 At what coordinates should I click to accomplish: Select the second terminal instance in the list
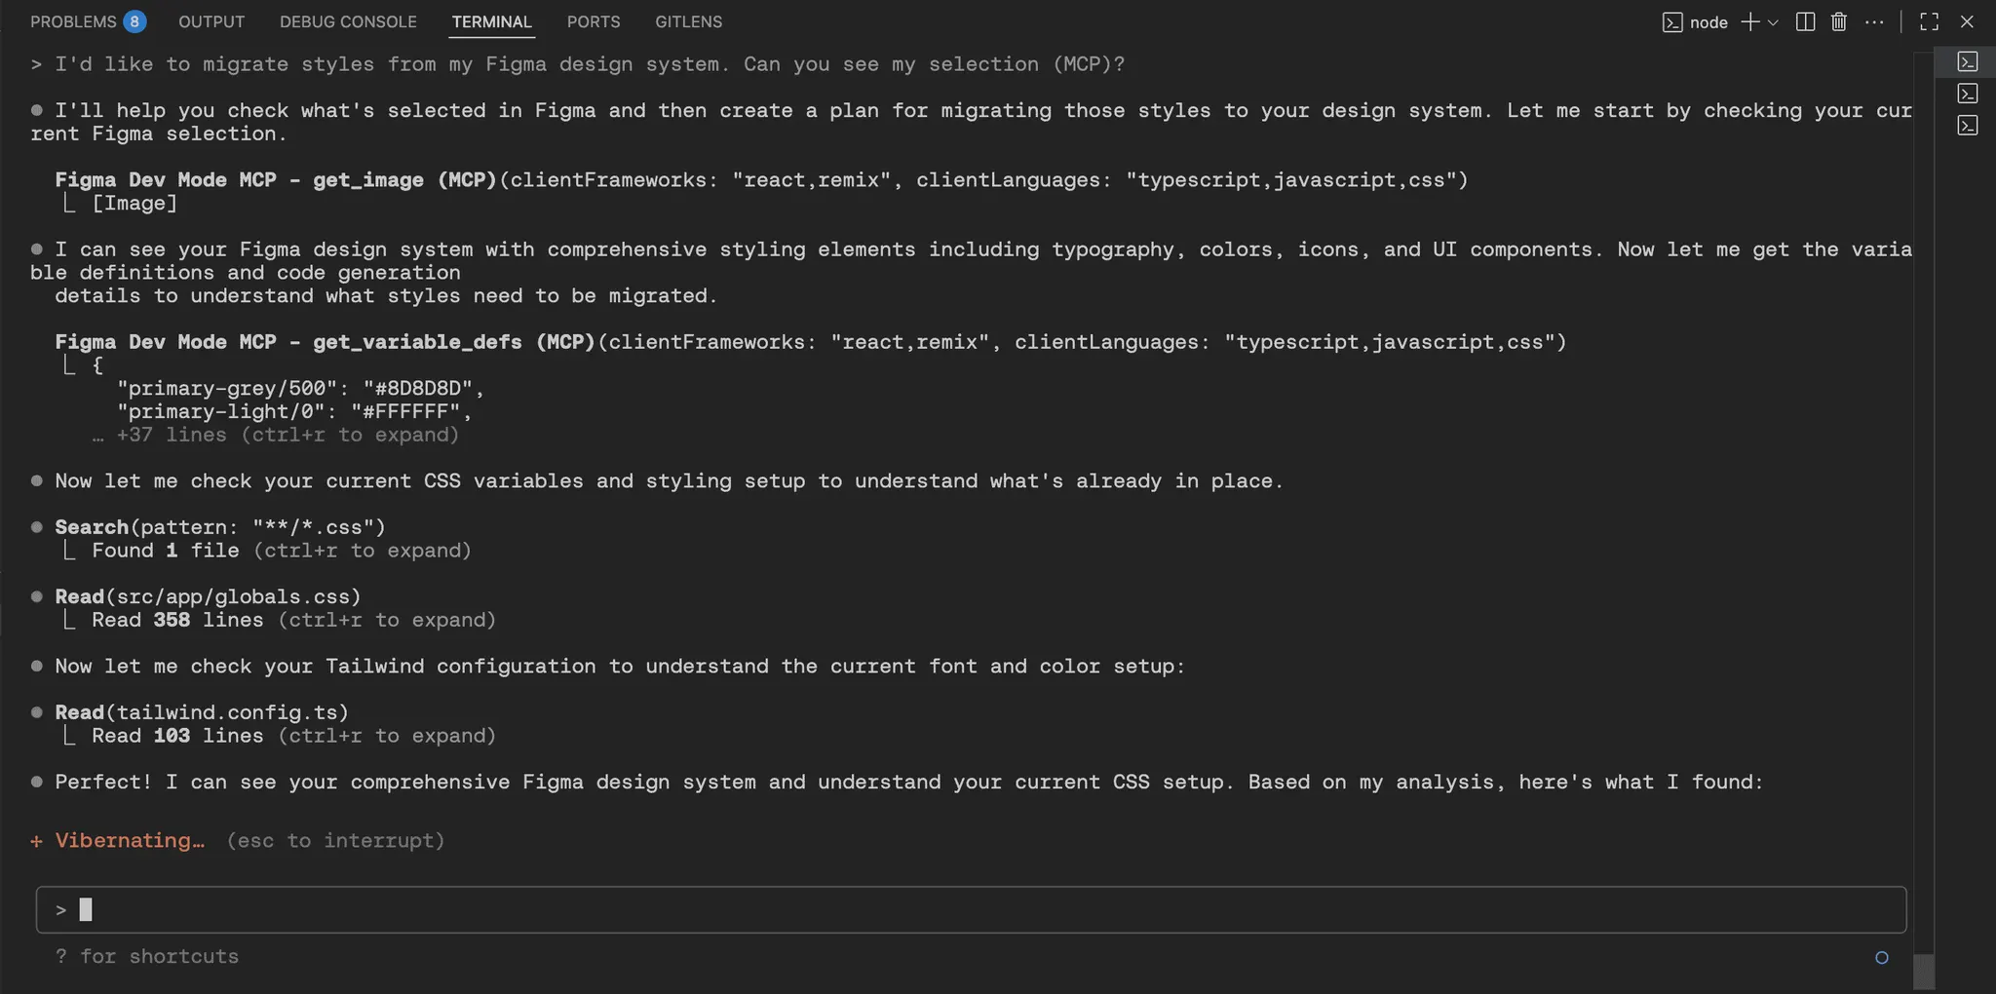pyautogui.click(x=1967, y=94)
